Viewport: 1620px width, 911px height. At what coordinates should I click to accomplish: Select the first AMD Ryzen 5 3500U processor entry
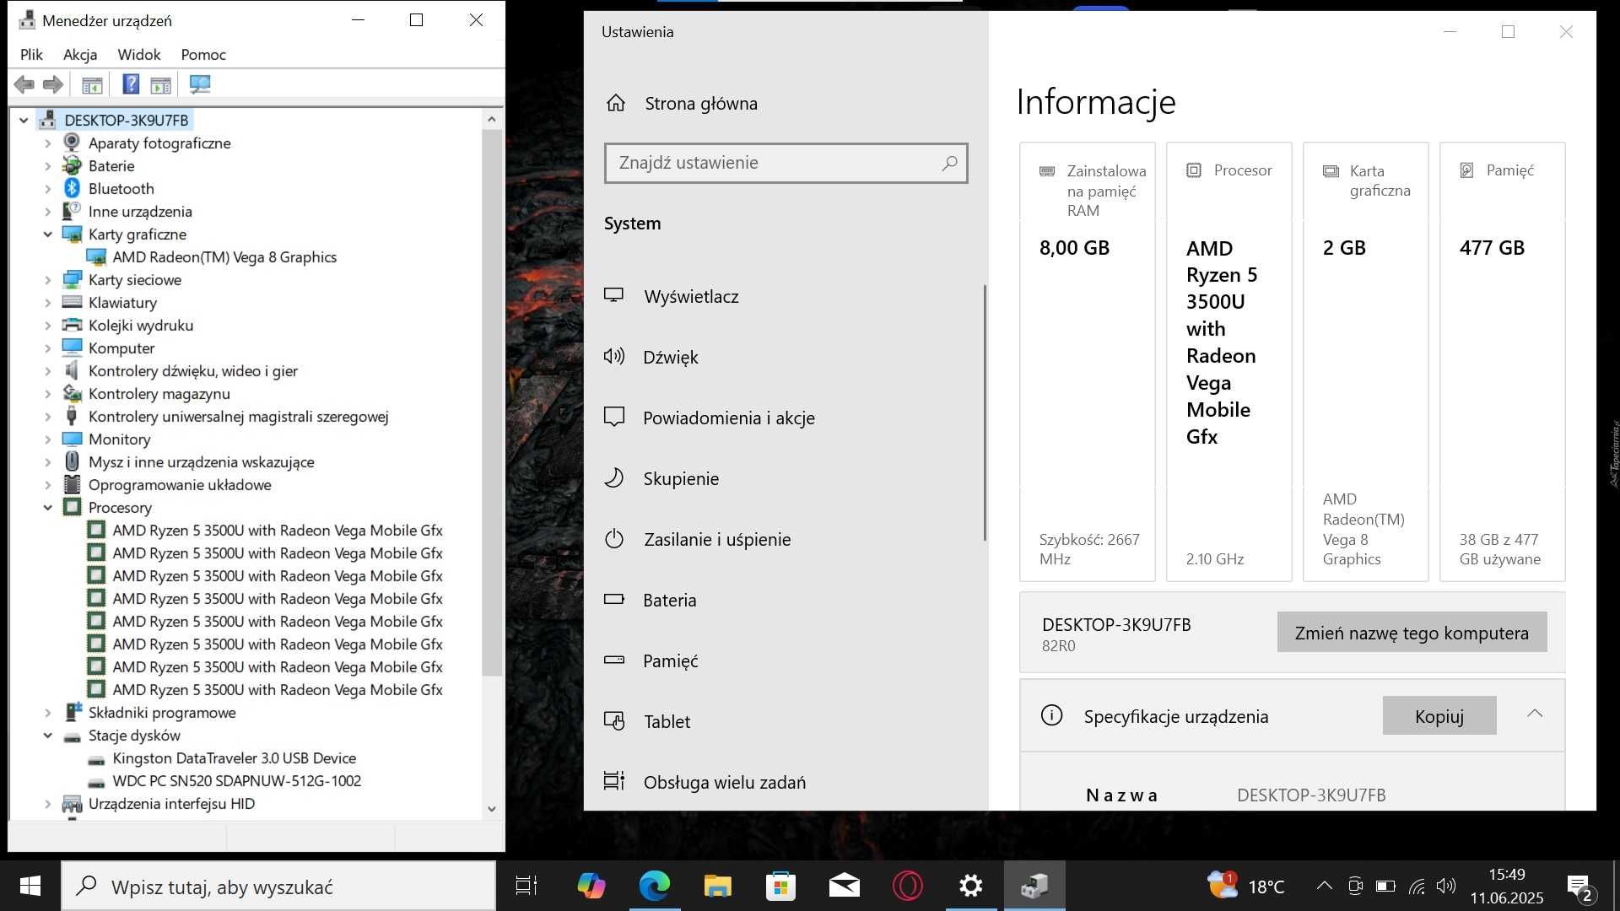coord(278,530)
